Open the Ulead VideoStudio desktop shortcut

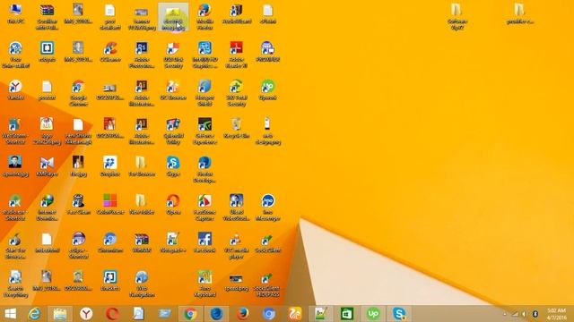click(236, 208)
